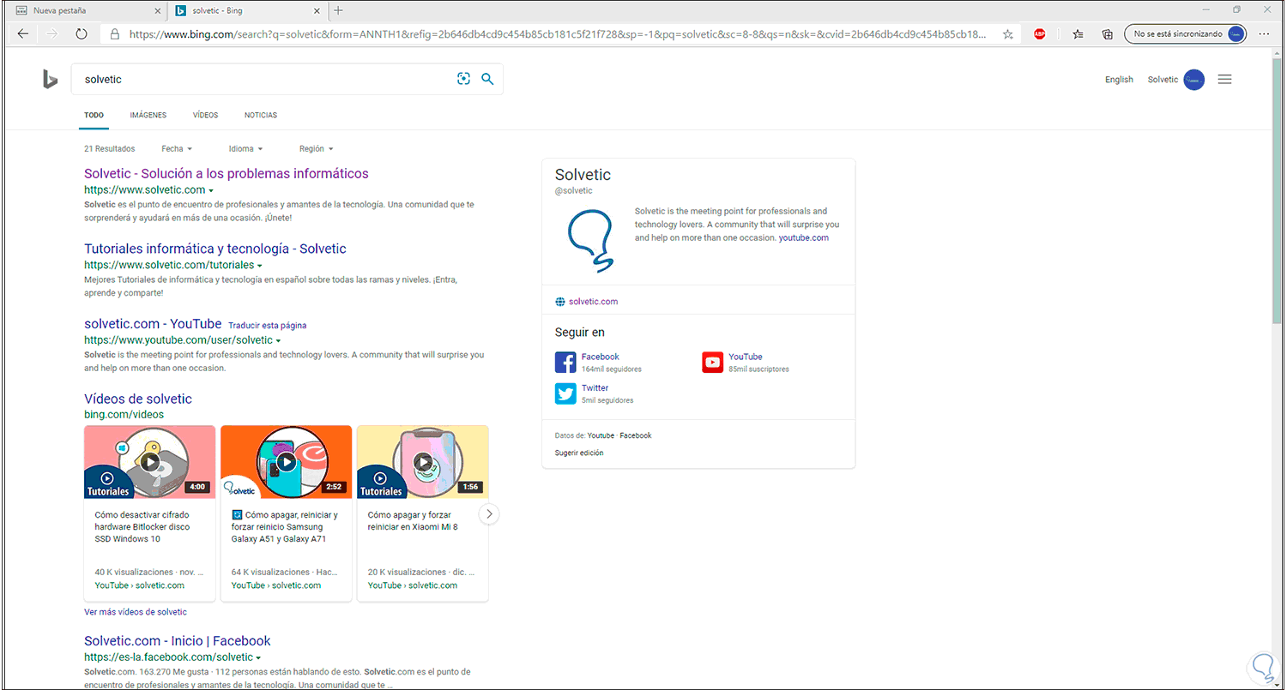The image size is (1287, 690).
Task: Click the solvetic.com link in info card
Action: click(593, 302)
